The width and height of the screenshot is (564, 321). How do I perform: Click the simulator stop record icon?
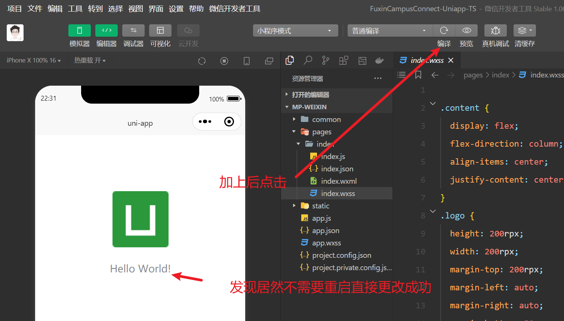click(224, 61)
